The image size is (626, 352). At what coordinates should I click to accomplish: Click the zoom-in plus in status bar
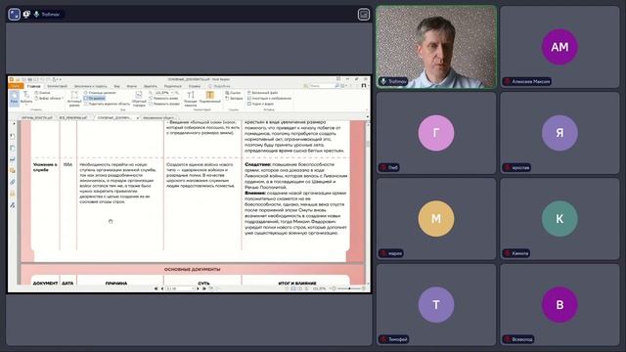[x=363, y=288]
